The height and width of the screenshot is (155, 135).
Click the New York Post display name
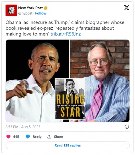pyautogui.click(x=30, y=8)
